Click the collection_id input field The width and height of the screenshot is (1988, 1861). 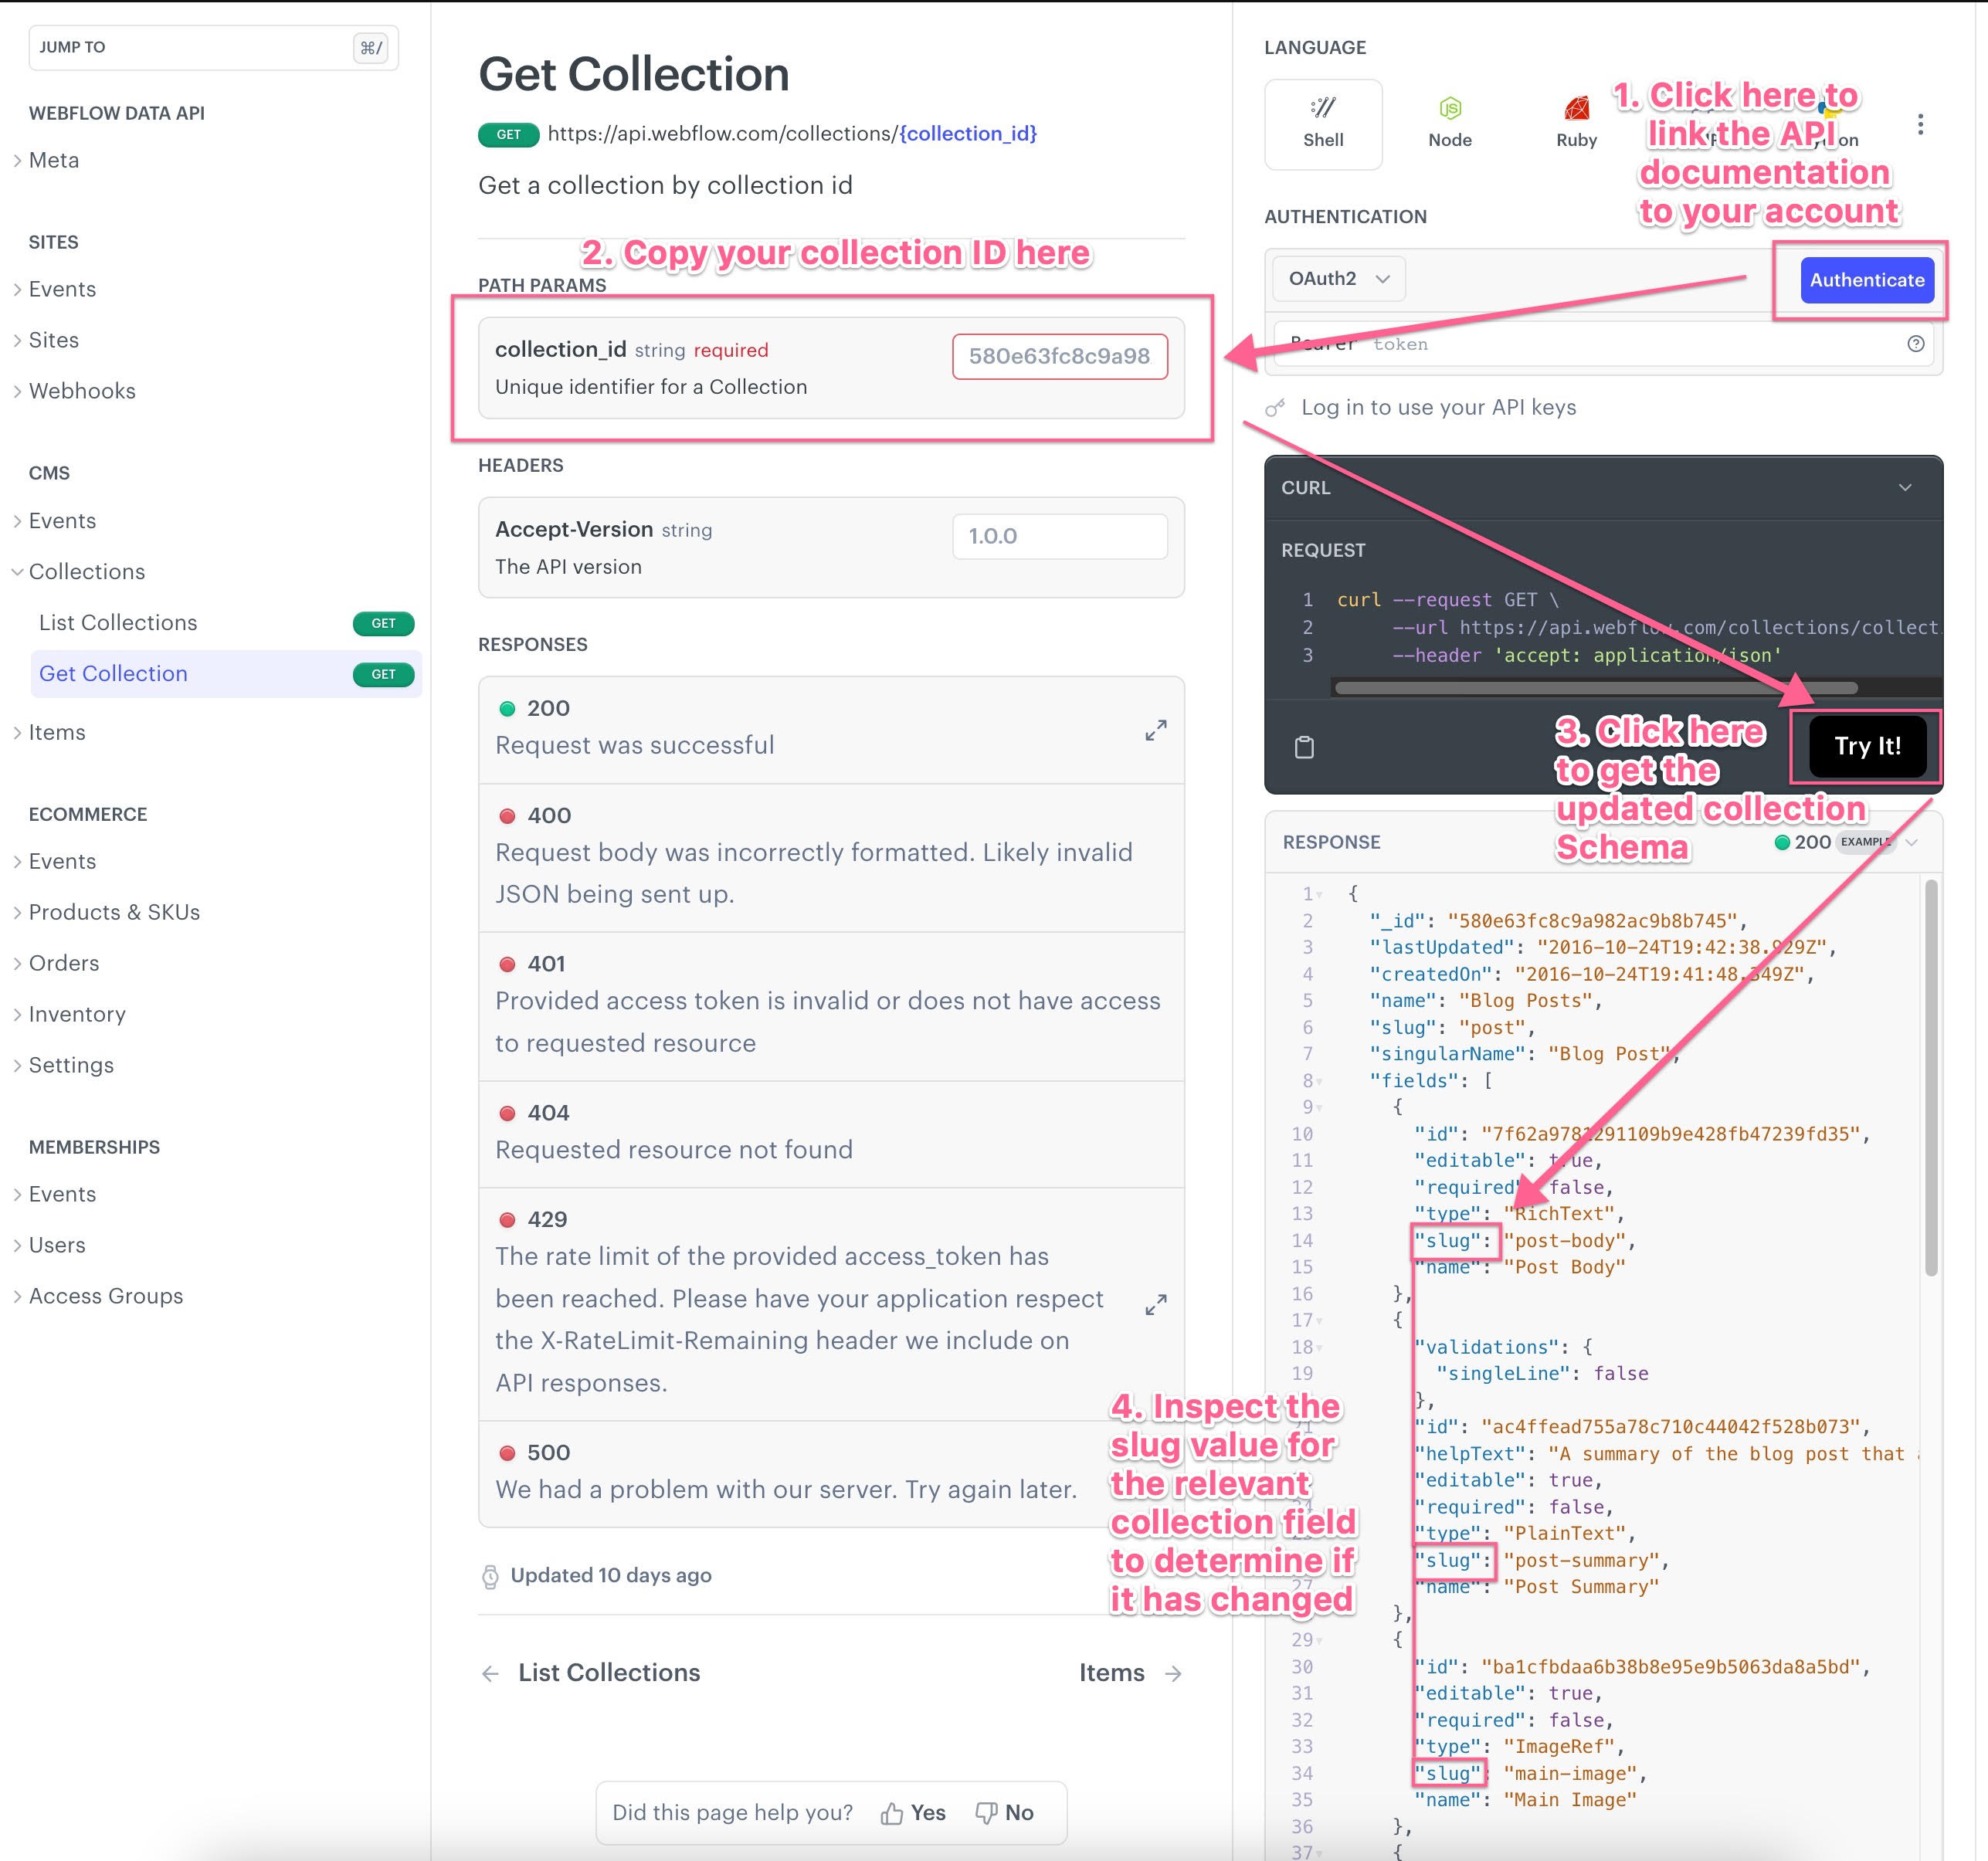1059,357
